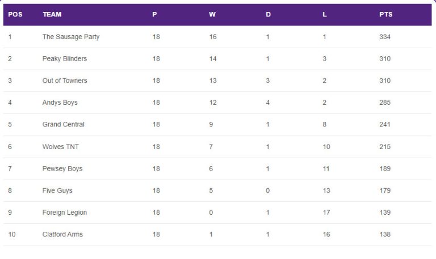The width and height of the screenshot is (436, 259).
Task: Select the Pewsey Boys entry
Action: click(x=62, y=169)
